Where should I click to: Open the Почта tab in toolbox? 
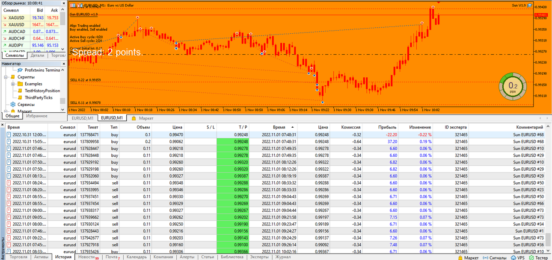pyautogui.click(x=113, y=257)
